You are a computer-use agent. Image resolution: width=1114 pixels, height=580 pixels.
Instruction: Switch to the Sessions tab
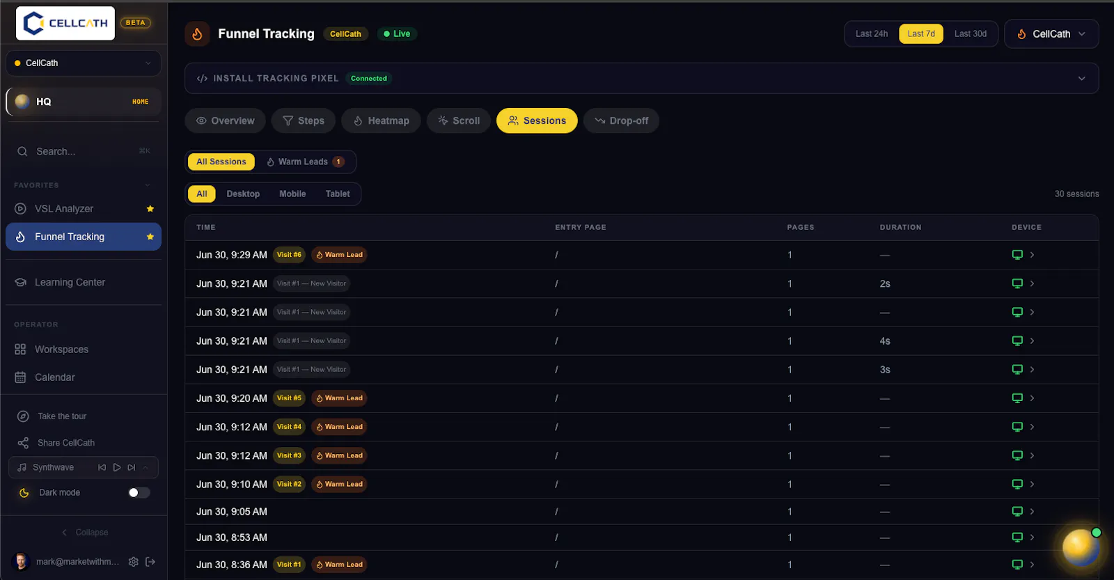[x=537, y=120]
